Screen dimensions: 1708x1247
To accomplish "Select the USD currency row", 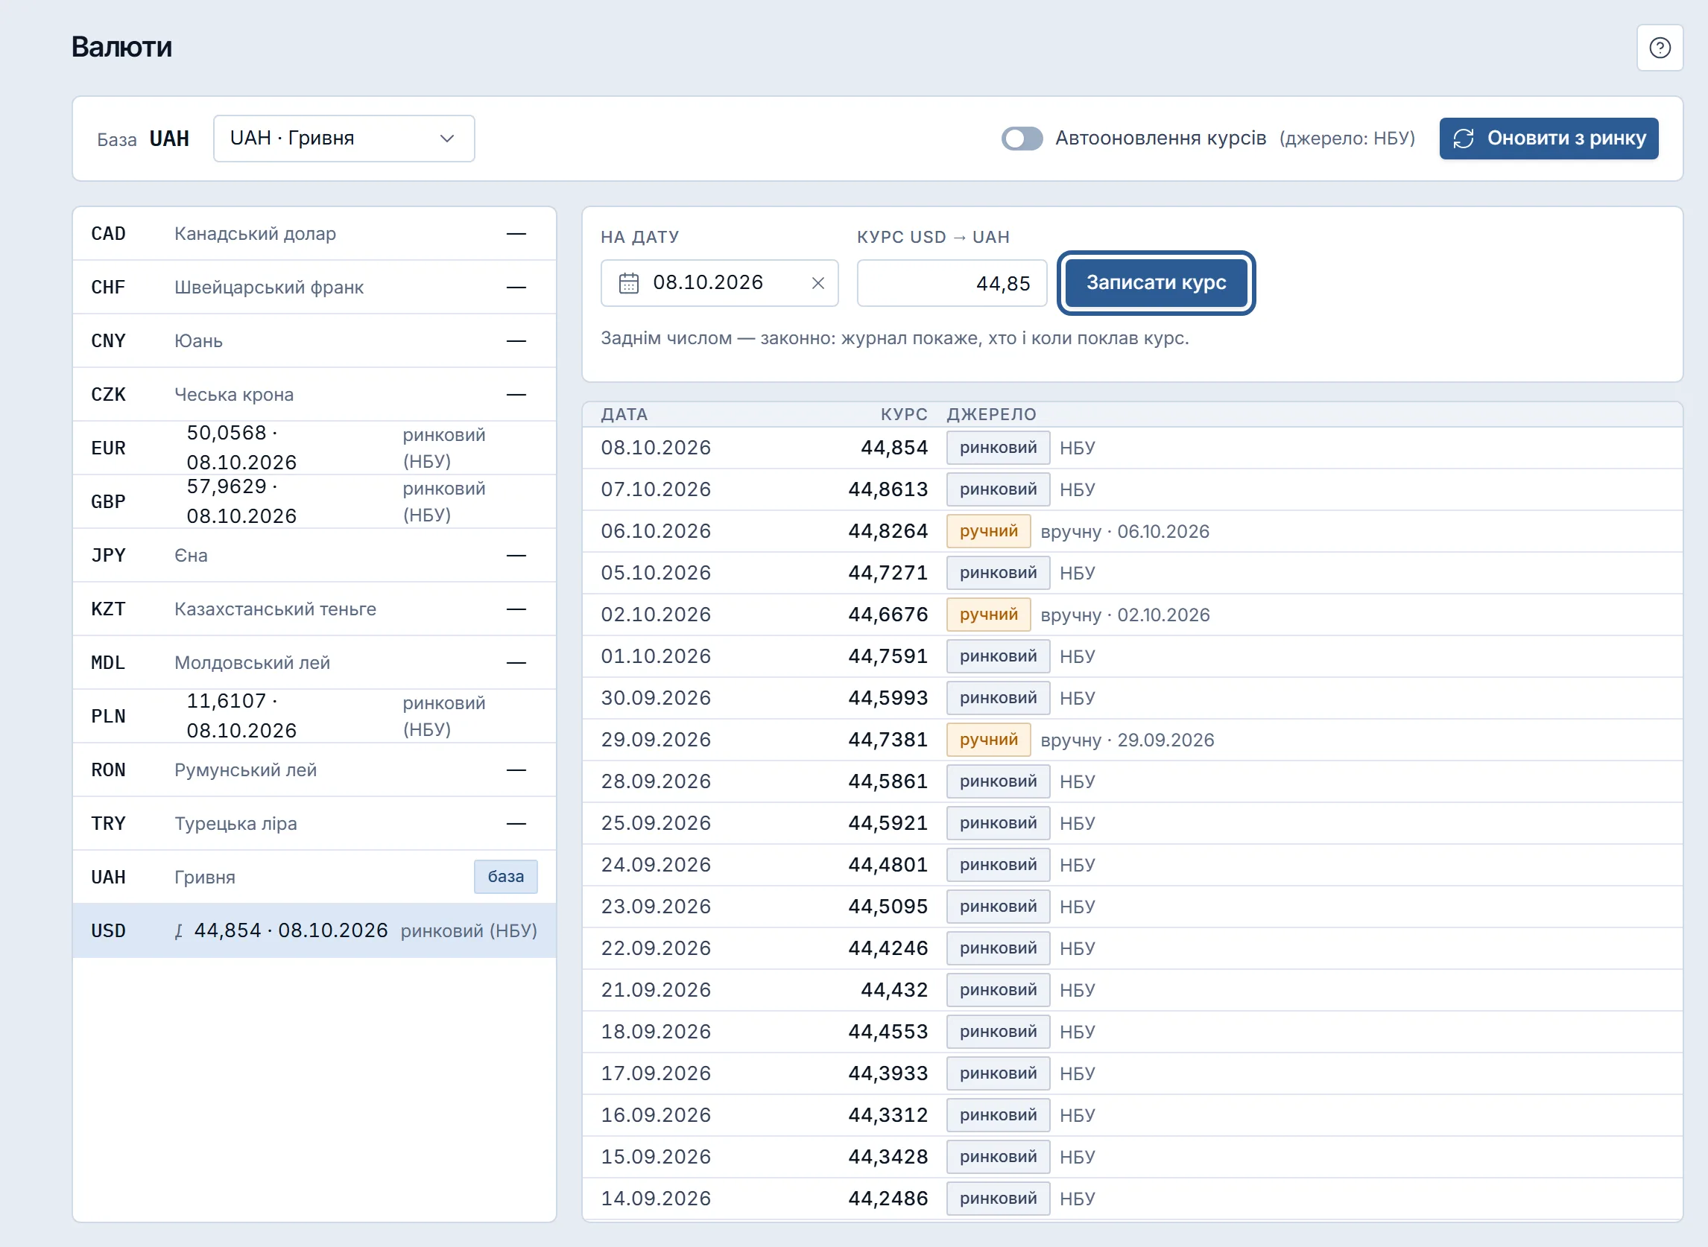I will (x=314, y=930).
